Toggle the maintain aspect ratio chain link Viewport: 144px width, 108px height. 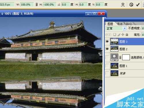coord(37,5)
